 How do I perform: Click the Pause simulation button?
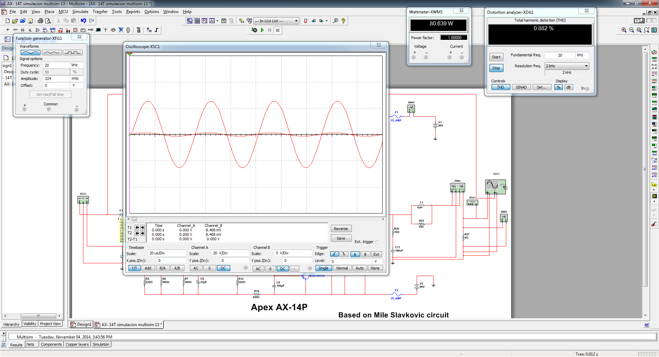tap(270, 30)
